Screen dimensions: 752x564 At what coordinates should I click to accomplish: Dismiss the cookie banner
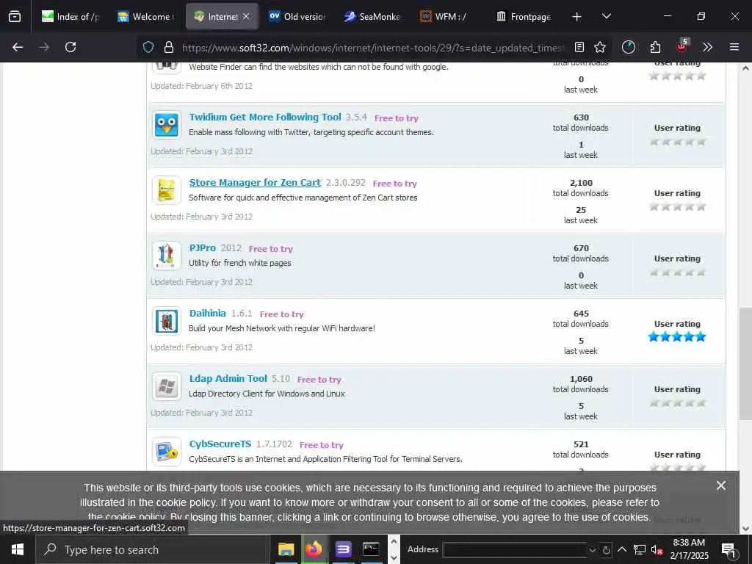click(721, 485)
